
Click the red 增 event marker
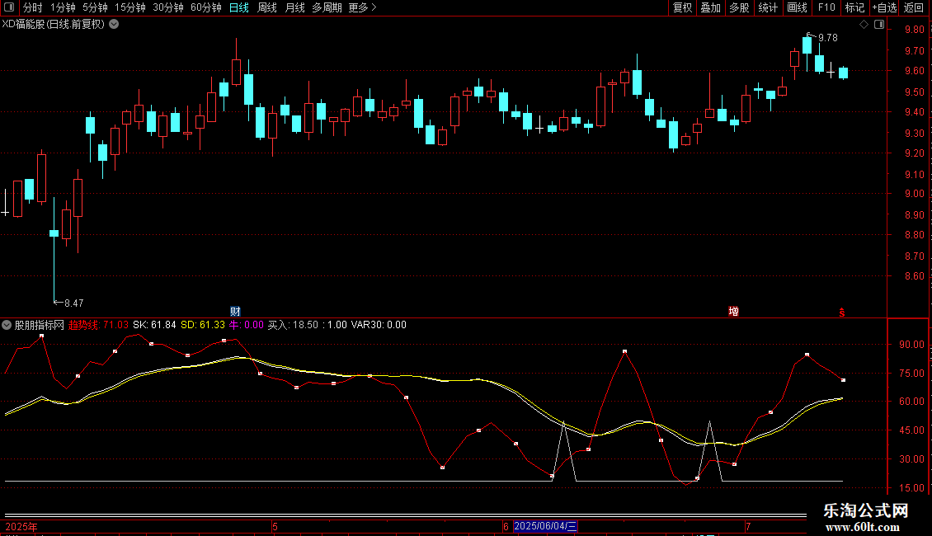click(x=733, y=311)
